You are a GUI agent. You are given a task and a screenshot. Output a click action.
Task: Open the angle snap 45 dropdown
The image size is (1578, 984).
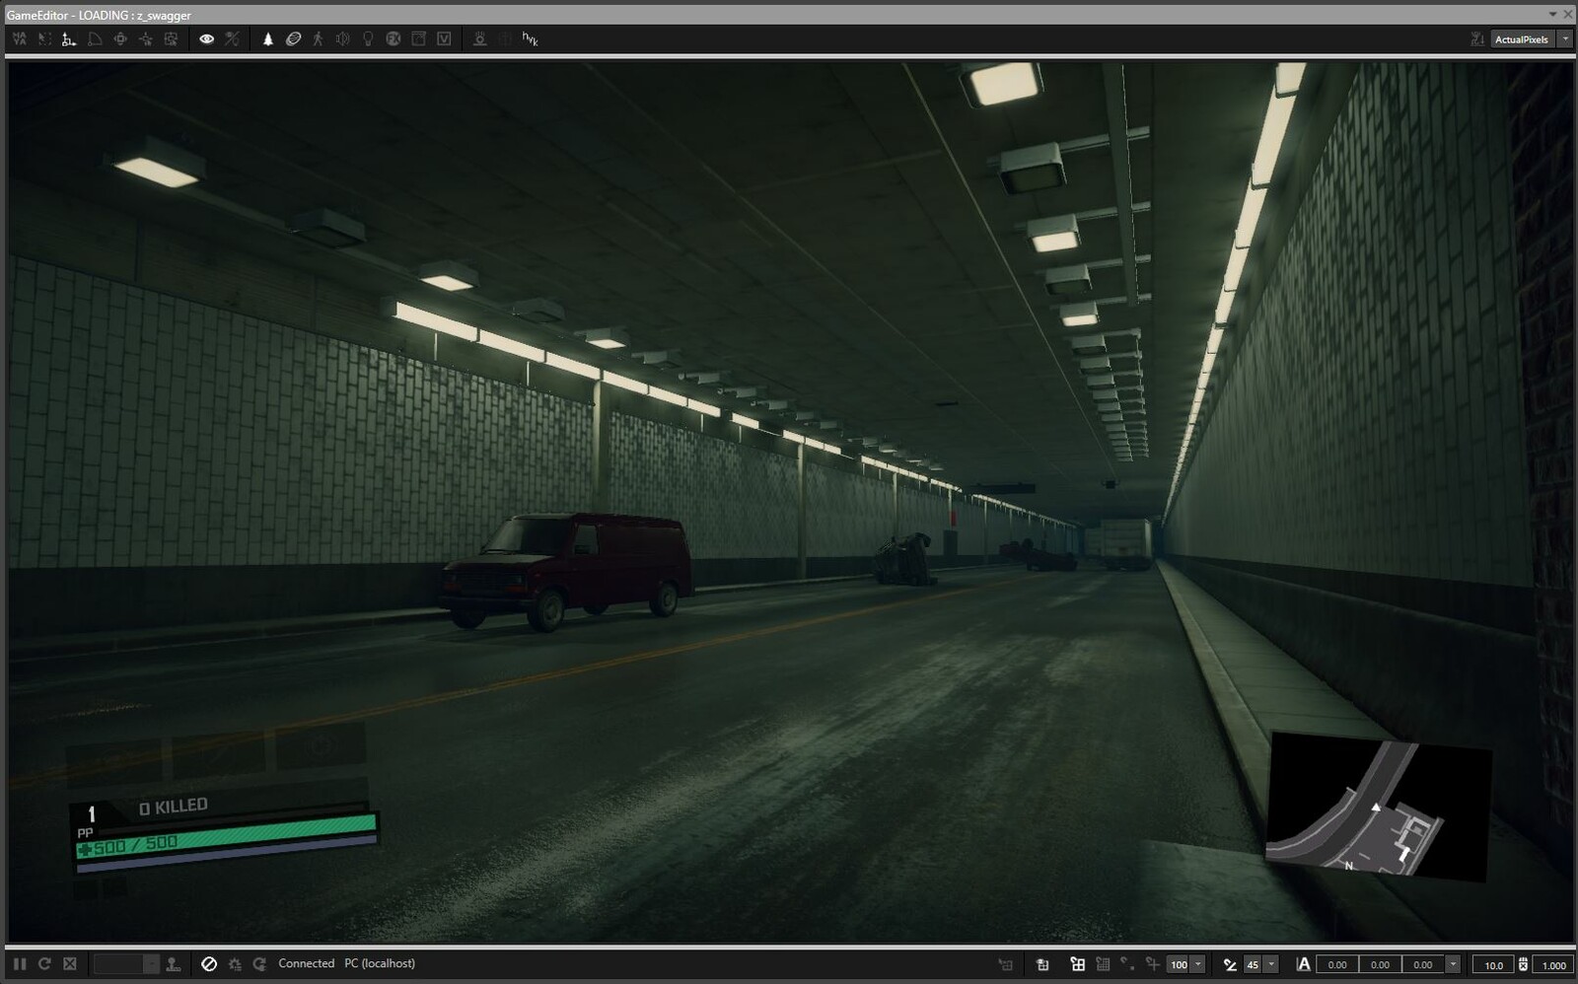[1271, 965]
